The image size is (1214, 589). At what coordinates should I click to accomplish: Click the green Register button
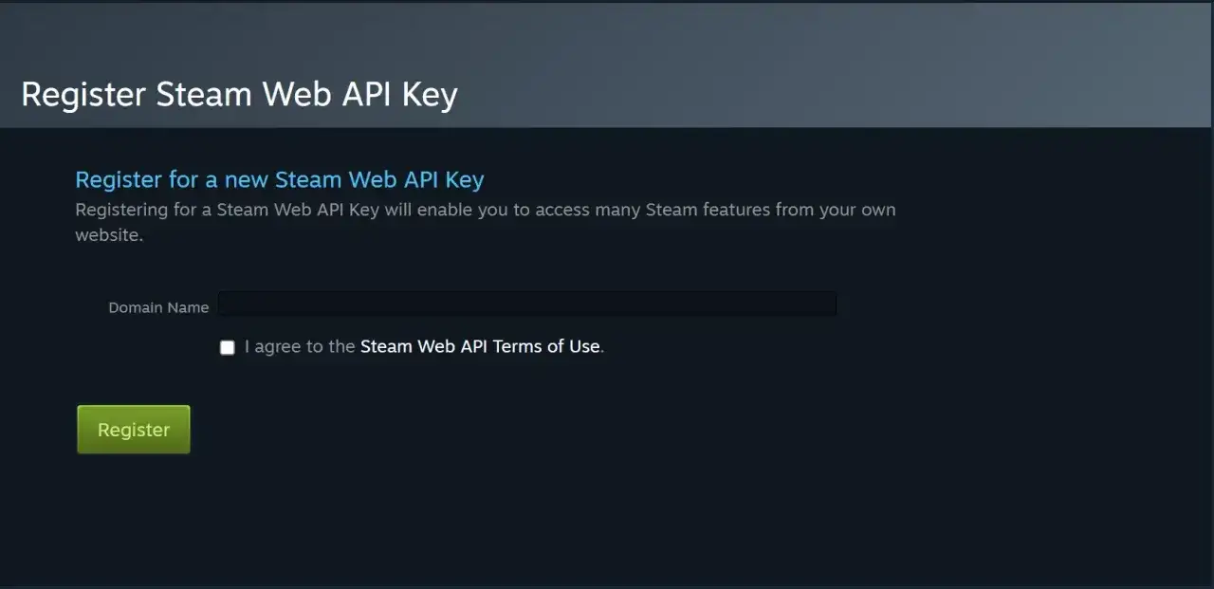click(133, 429)
